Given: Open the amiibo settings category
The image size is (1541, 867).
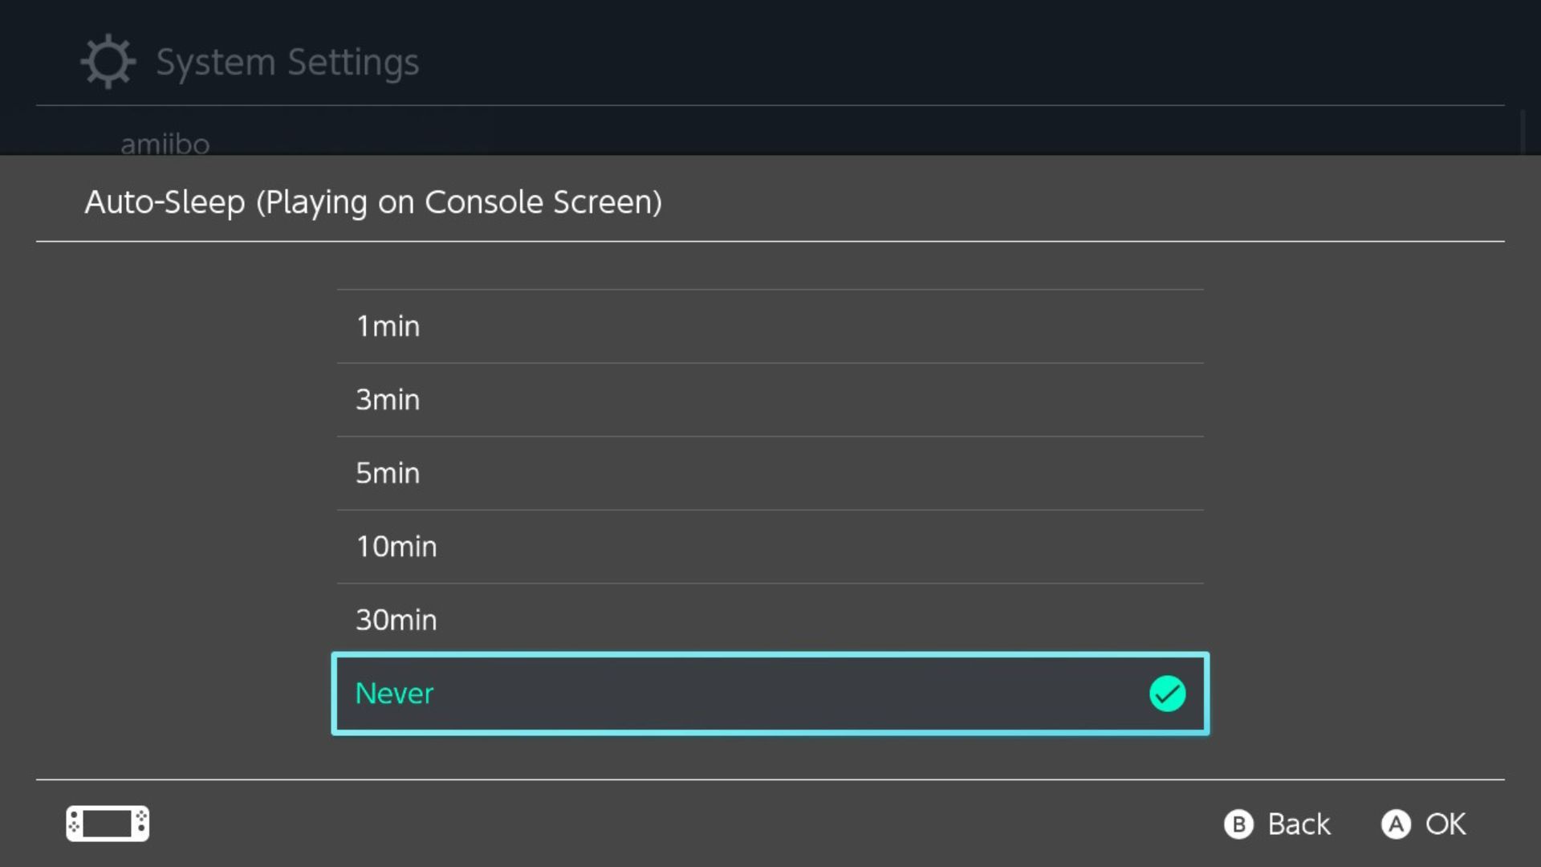Looking at the screenshot, I should (165, 143).
